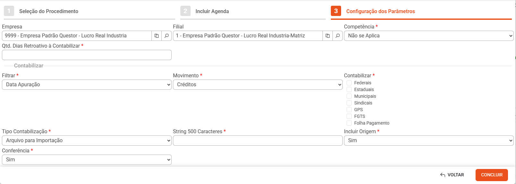Click the step 2 number badge
Viewport: 516px width, 184px height.
coord(185,11)
